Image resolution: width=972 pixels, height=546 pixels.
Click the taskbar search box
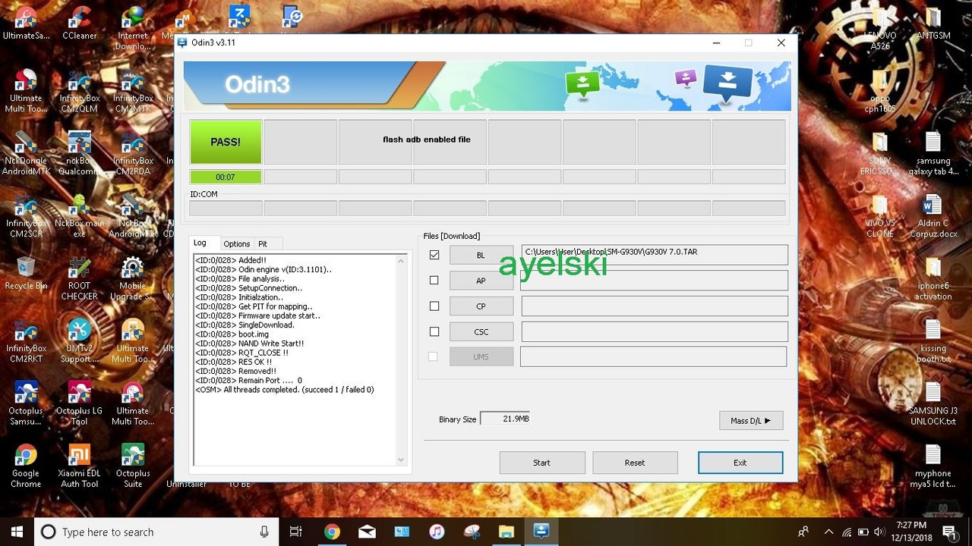click(155, 532)
